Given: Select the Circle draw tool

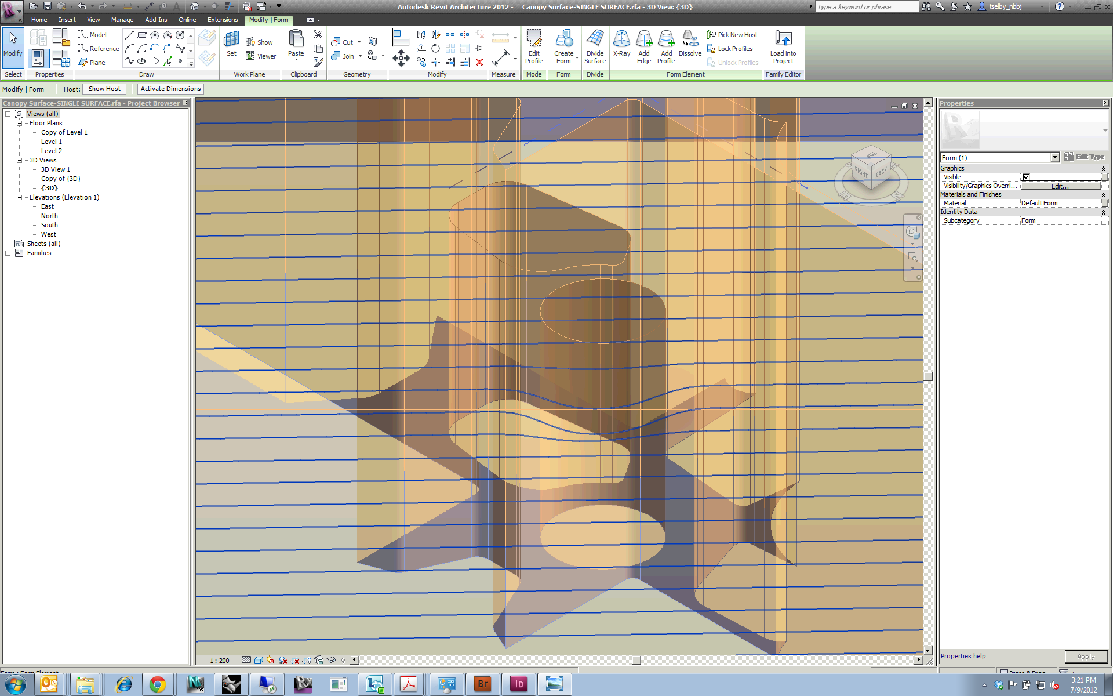Looking at the screenshot, I should 180,35.
